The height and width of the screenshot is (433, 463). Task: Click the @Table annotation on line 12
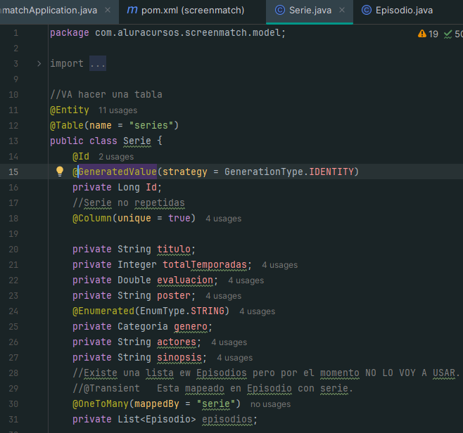pyautogui.click(x=67, y=125)
